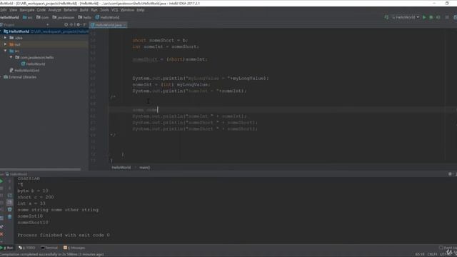Click the build project icon near the run configuration
This screenshot has height=257, width=457.
[x=386, y=17]
